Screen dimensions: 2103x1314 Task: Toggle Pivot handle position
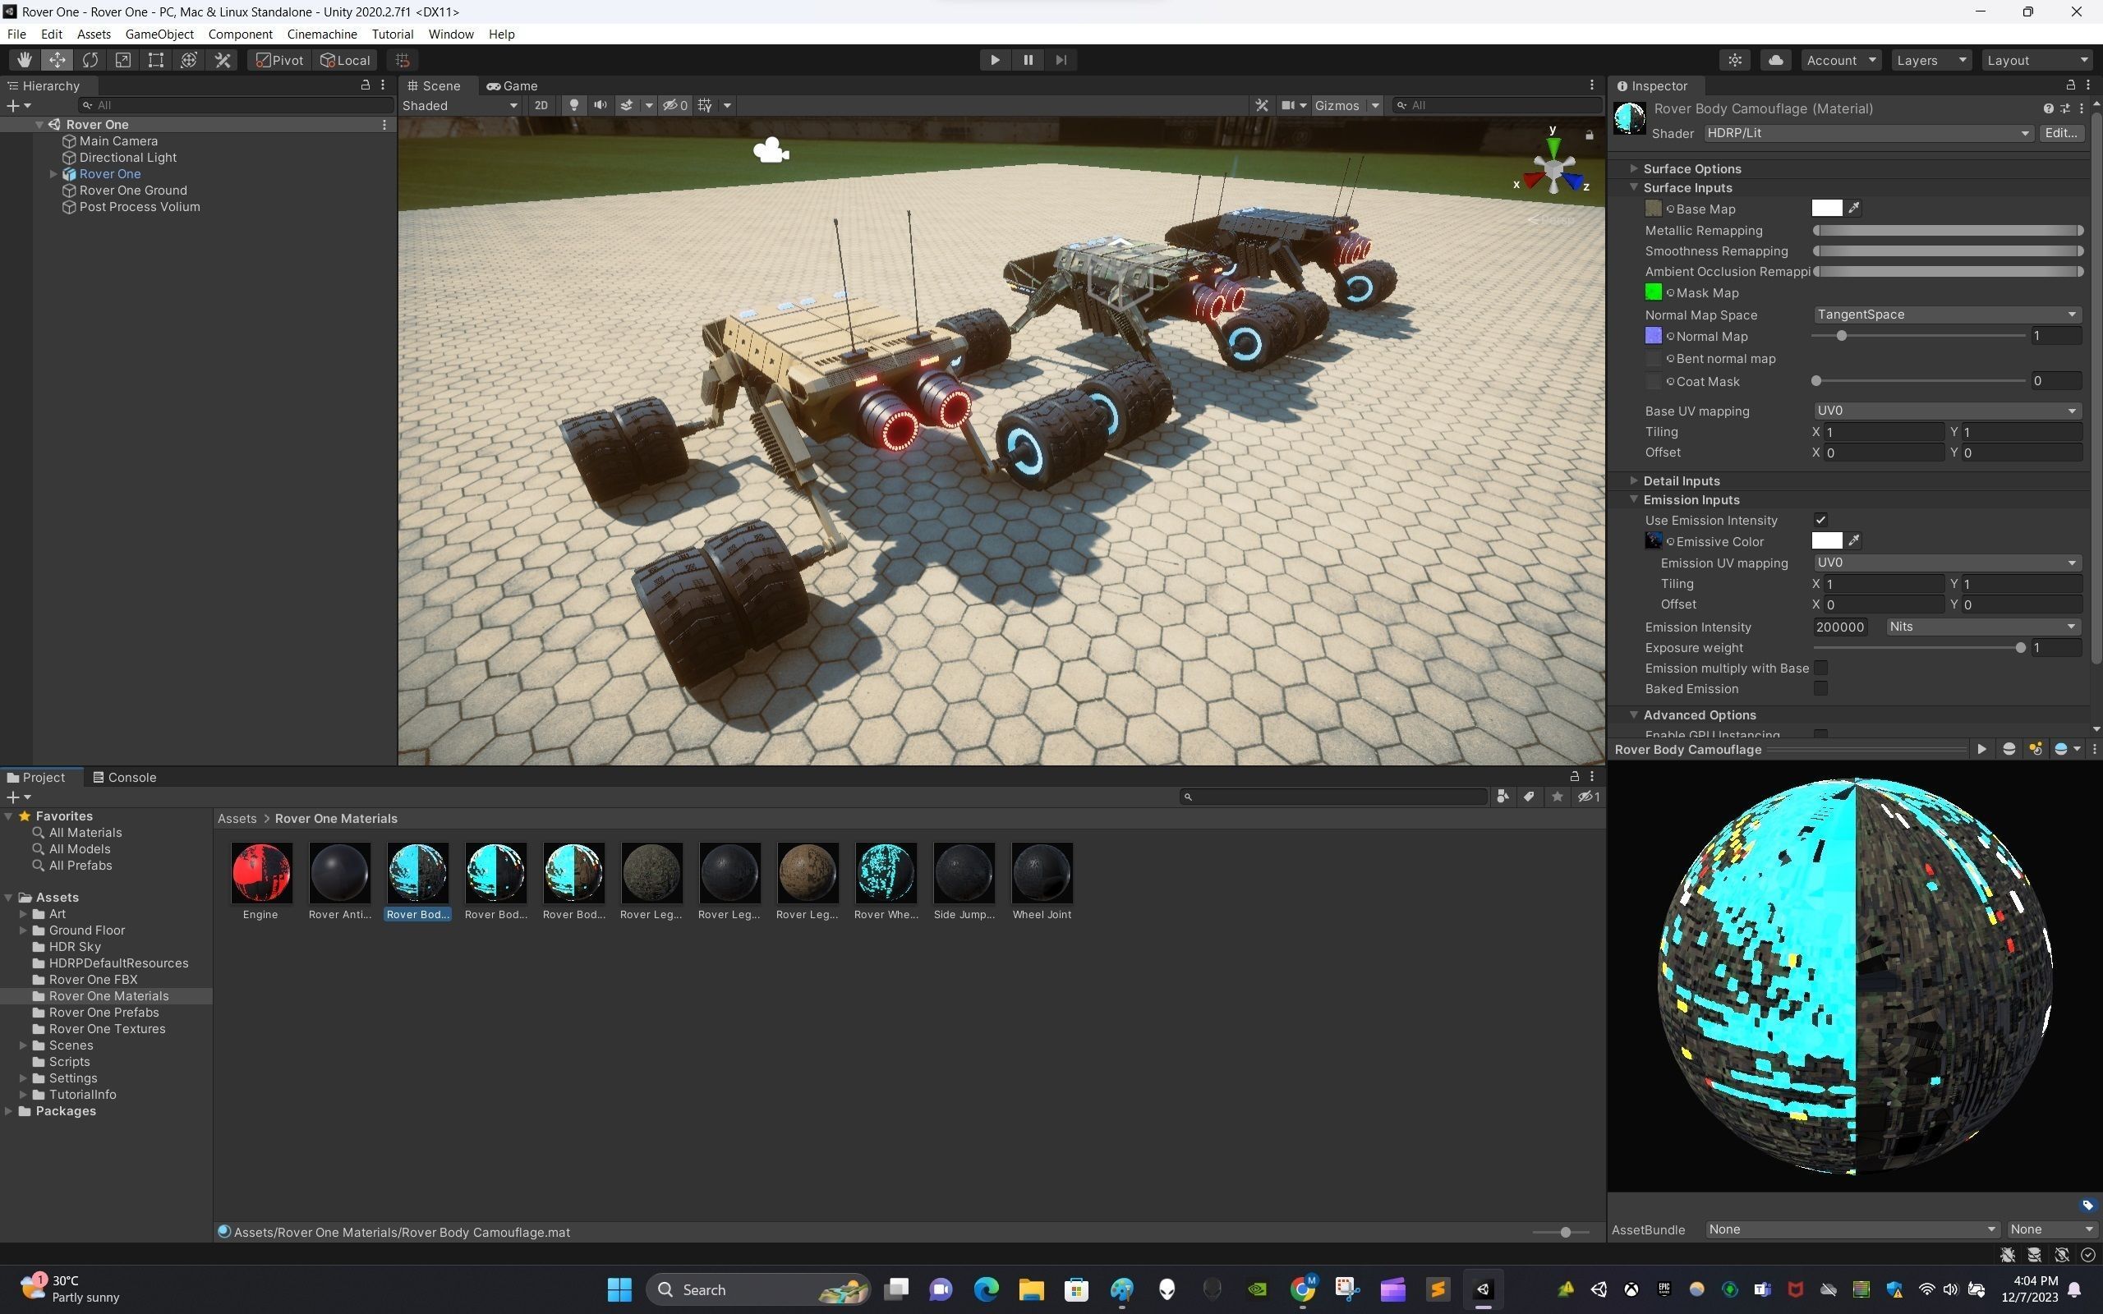(x=279, y=60)
